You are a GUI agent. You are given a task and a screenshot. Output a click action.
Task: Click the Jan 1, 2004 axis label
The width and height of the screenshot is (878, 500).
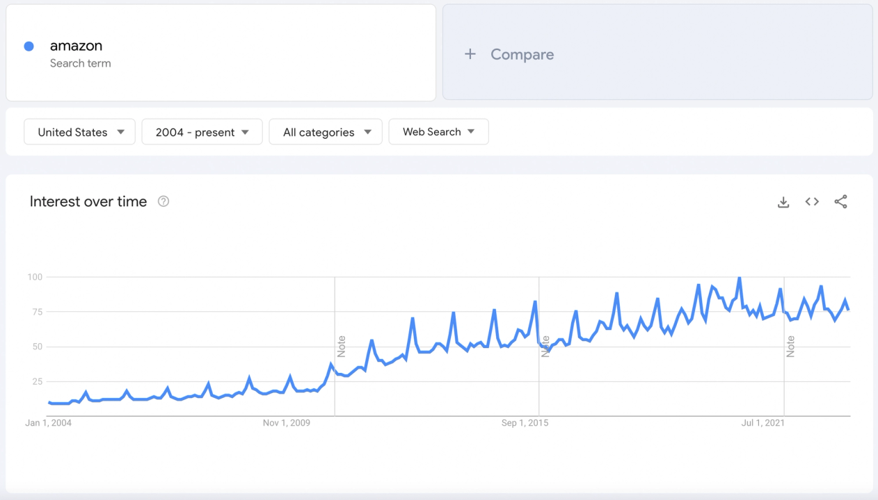pyautogui.click(x=49, y=422)
